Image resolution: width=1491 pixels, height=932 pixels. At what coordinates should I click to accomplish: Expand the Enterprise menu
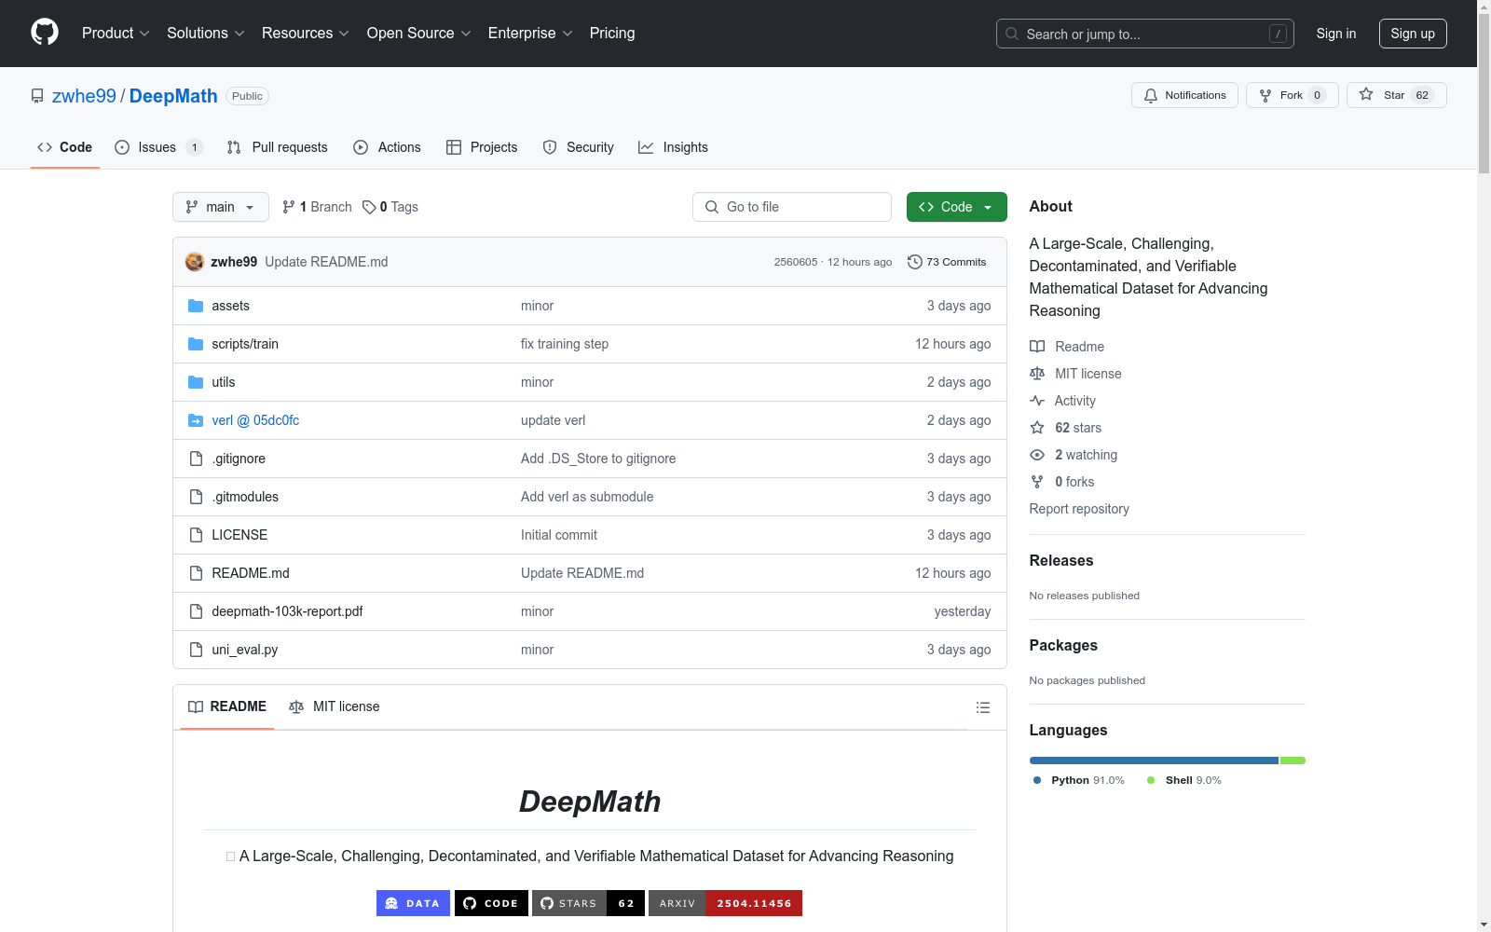[530, 34]
